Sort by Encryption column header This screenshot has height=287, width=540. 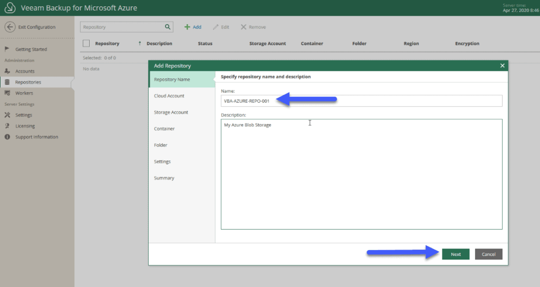tap(467, 43)
